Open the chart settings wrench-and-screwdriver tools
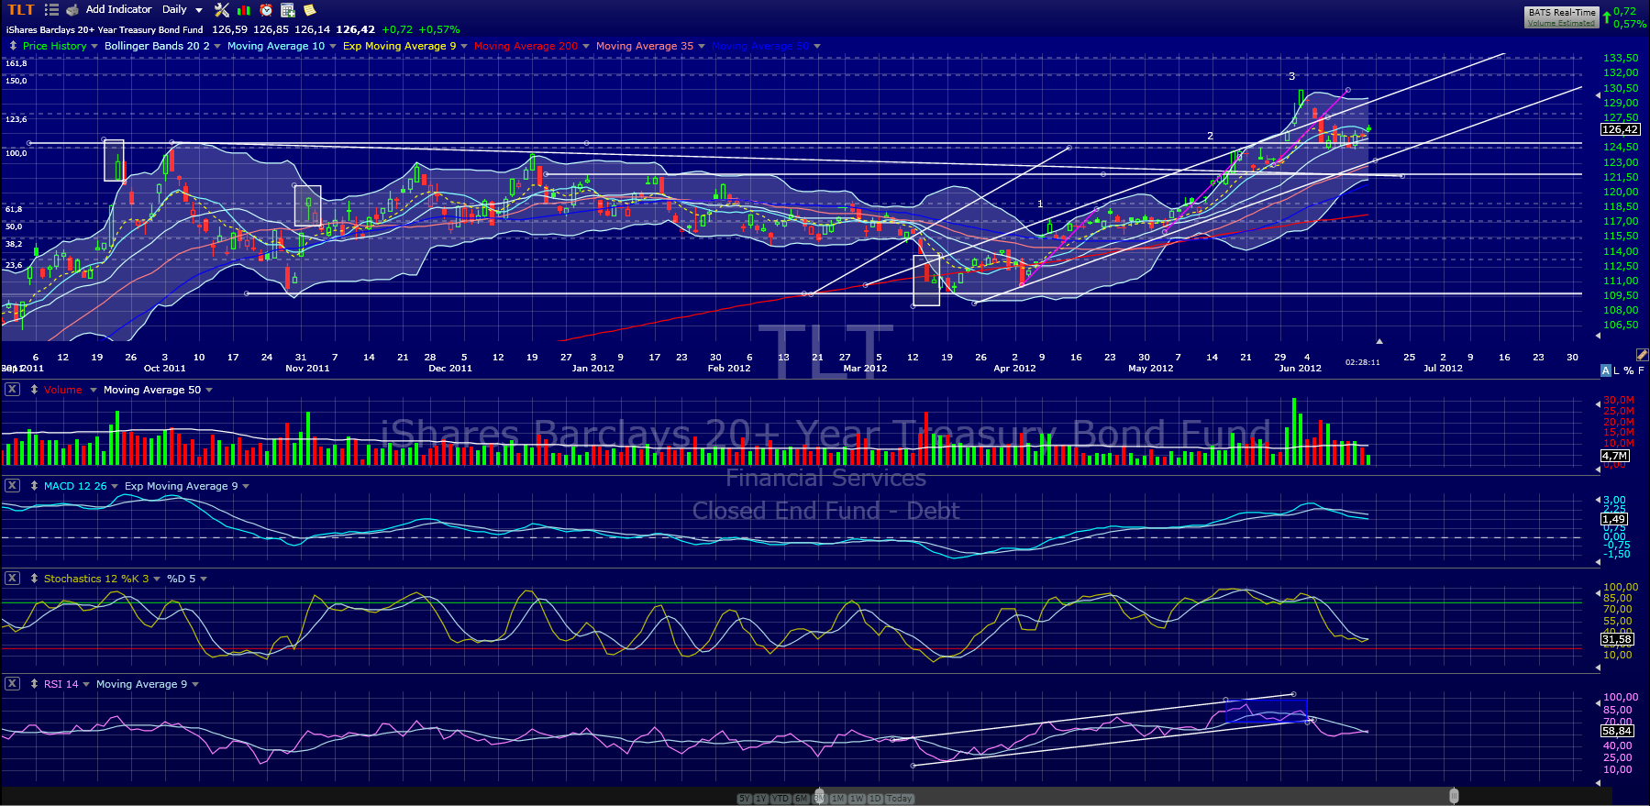This screenshot has height=806, width=1650. point(222,10)
